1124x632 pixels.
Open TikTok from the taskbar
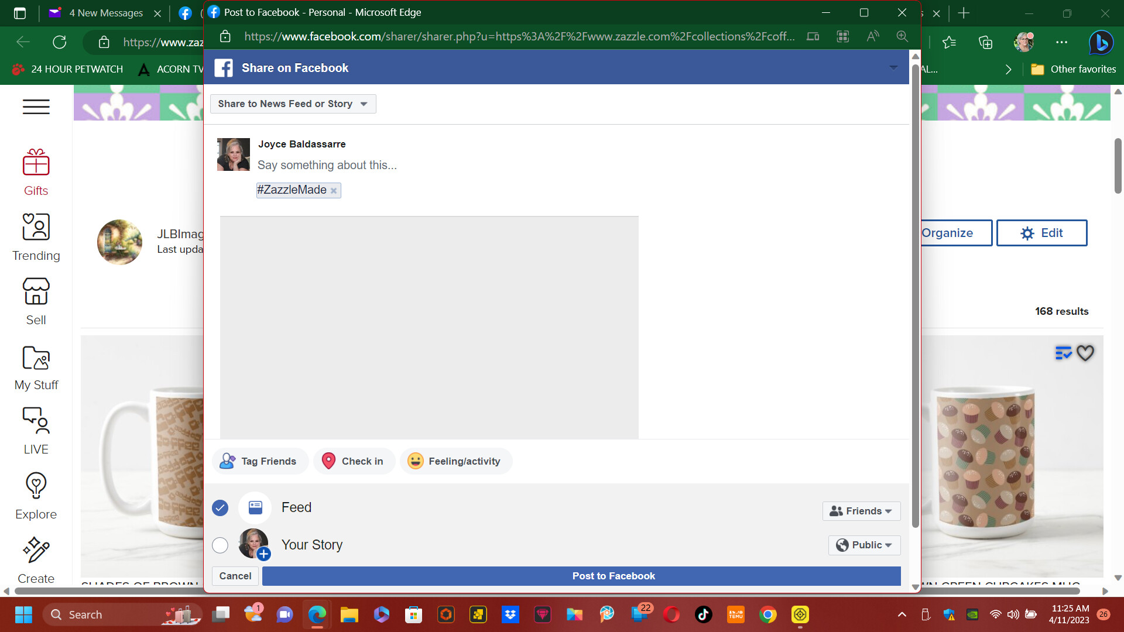pyautogui.click(x=703, y=614)
